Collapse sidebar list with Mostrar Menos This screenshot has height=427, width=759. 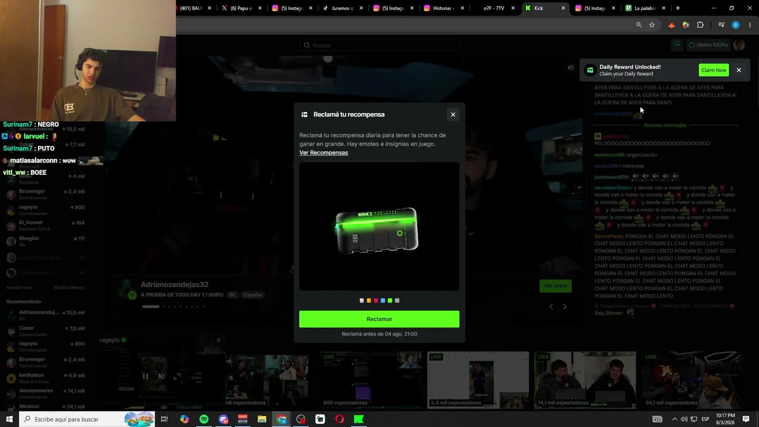coord(69,288)
